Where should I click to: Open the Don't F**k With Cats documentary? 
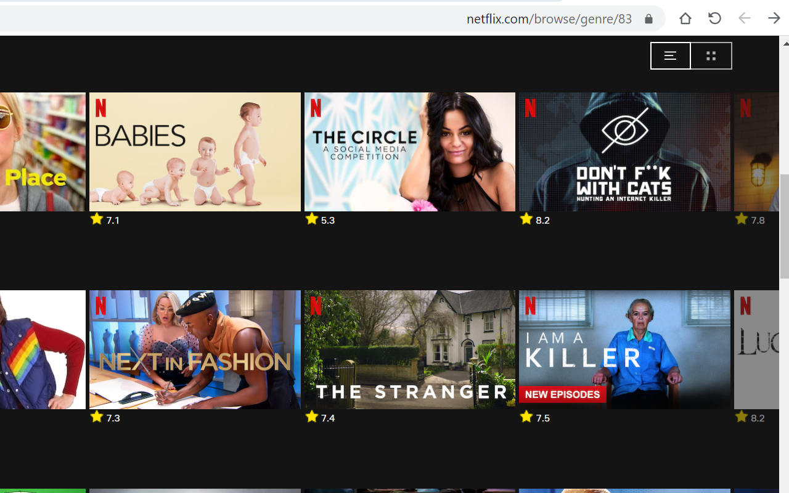(x=624, y=152)
